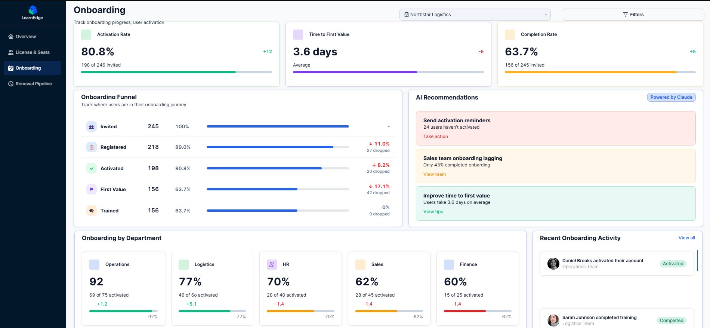710x328 pixels.
Task: Click the License & Seats people icon
Action: click(x=11, y=52)
